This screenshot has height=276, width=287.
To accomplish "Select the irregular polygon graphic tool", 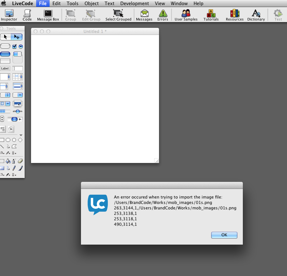I will [x=14, y=147].
